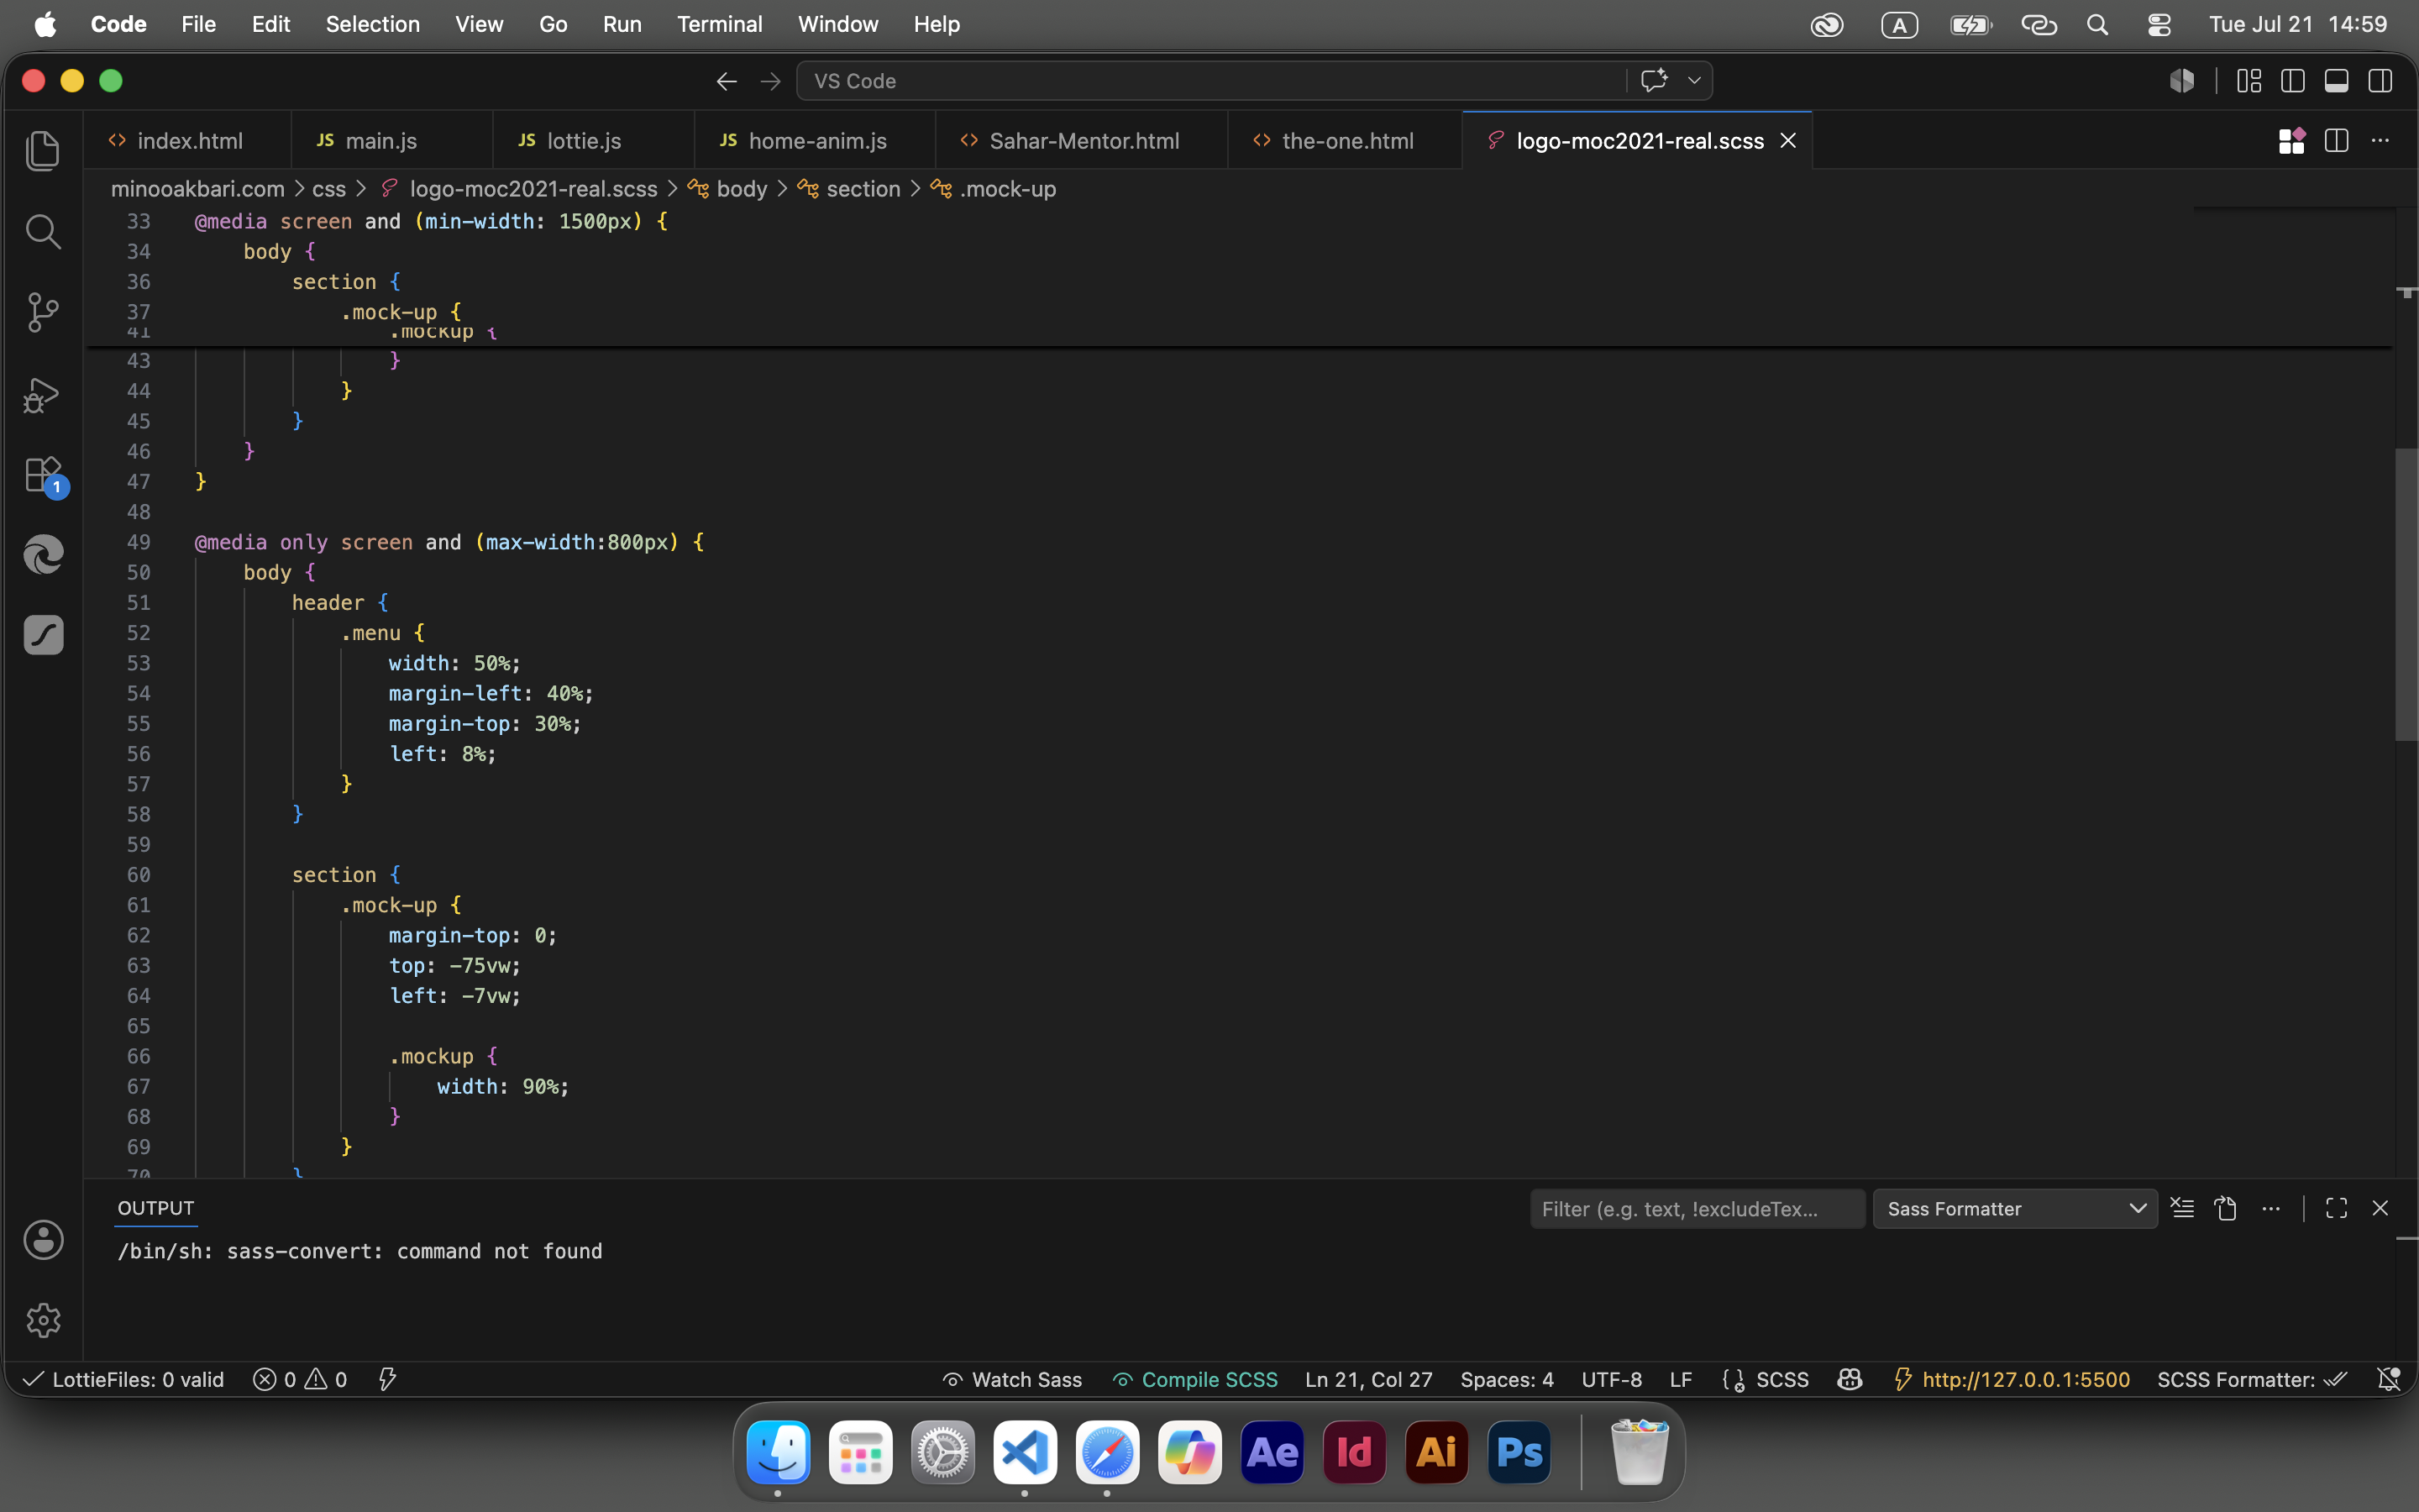Click the Copilot status bar icon

click(1850, 1380)
